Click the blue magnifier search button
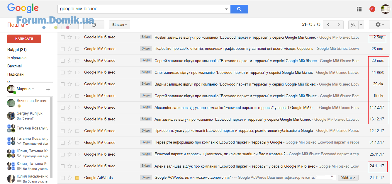 239,9
